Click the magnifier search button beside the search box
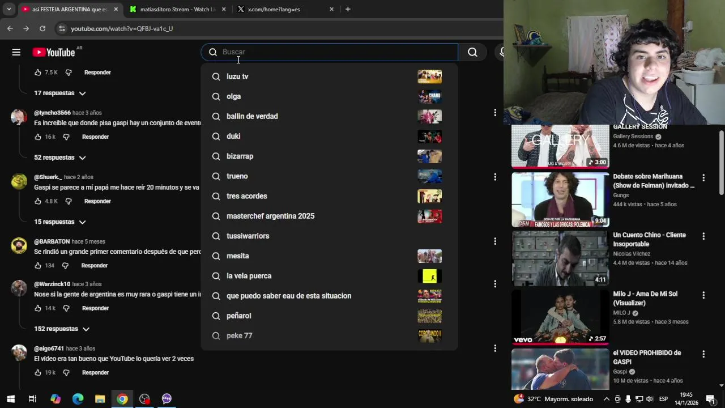This screenshot has height=408, width=725. click(472, 52)
